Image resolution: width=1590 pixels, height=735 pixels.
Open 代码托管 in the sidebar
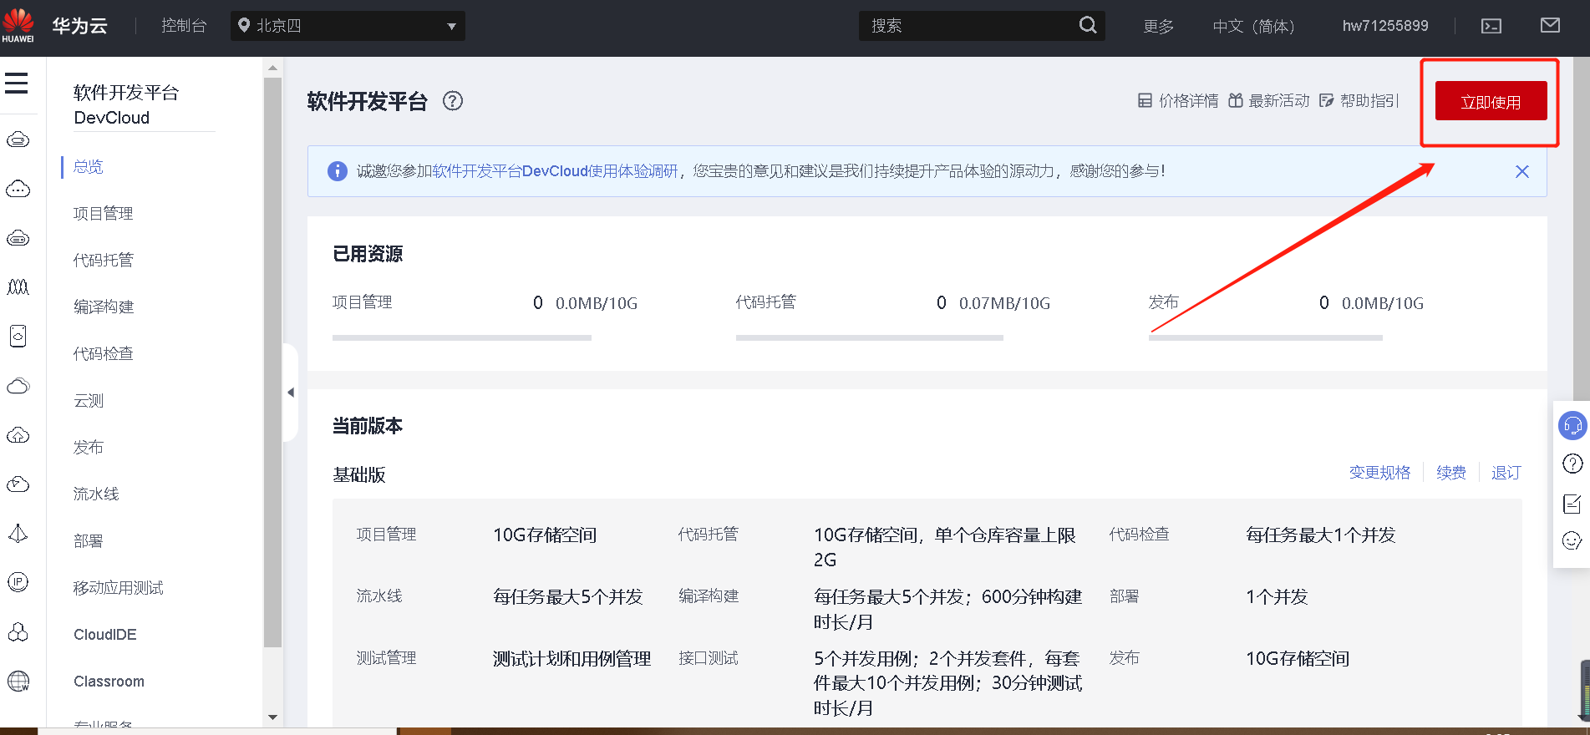(104, 261)
